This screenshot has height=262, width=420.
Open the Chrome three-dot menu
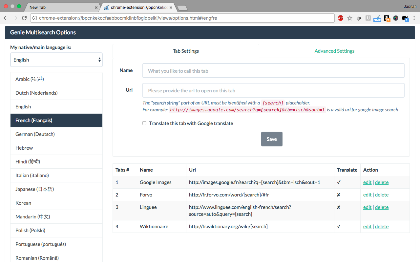coord(414,18)
